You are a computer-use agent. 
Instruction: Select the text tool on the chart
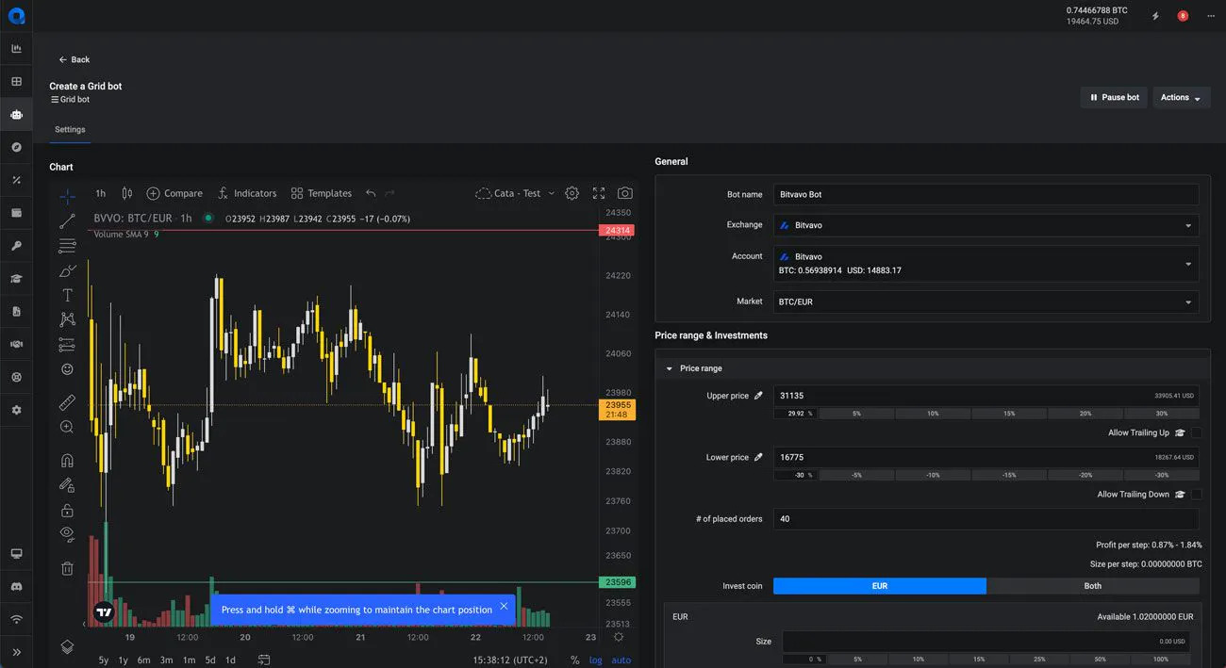tap(66, 294)
